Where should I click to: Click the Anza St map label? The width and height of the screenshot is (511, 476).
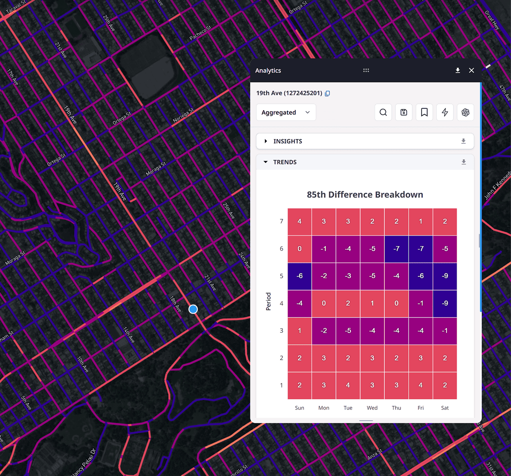tap(375, 454)
